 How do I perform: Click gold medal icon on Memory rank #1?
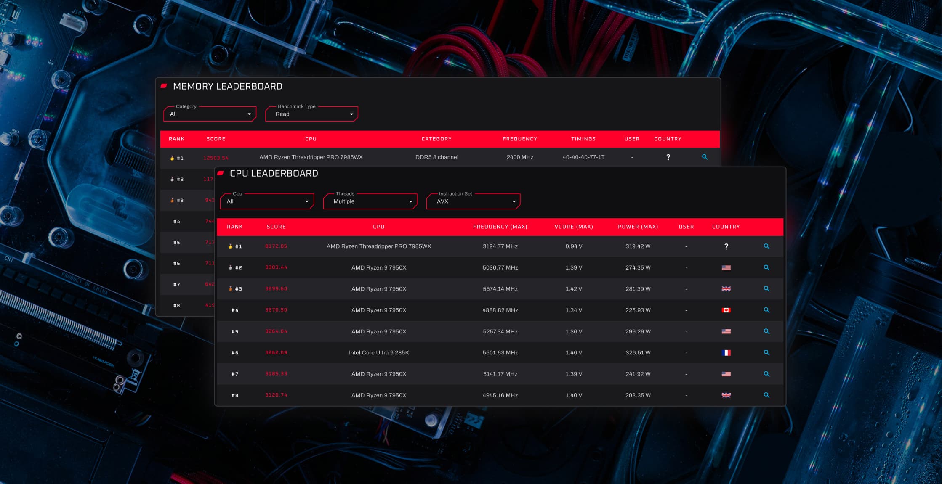[x=172, y=158]
